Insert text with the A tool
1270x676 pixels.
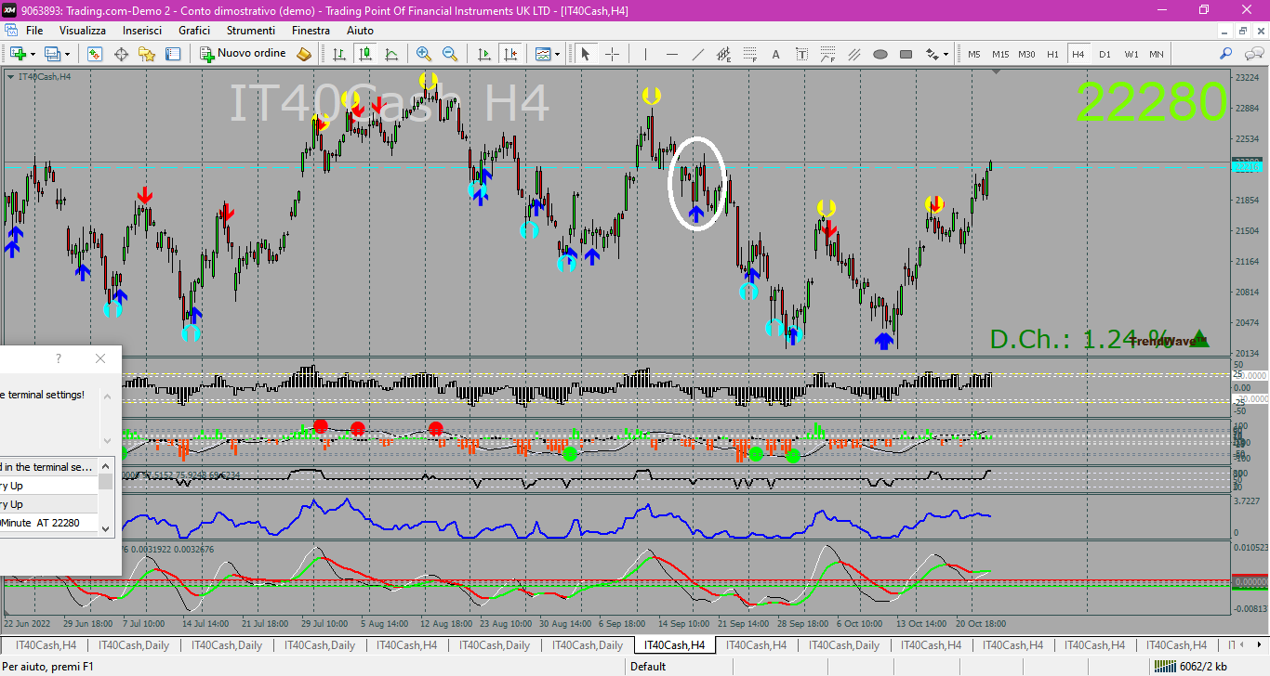click(x=775, y=54)
